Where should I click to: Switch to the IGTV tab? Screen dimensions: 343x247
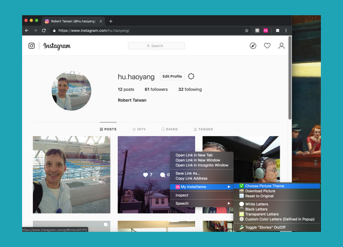click(139, 129)
